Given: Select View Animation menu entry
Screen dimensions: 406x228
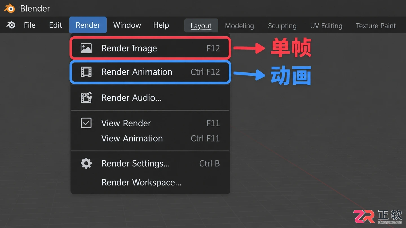Looking at the screenshot, I should tap(150, 138).
